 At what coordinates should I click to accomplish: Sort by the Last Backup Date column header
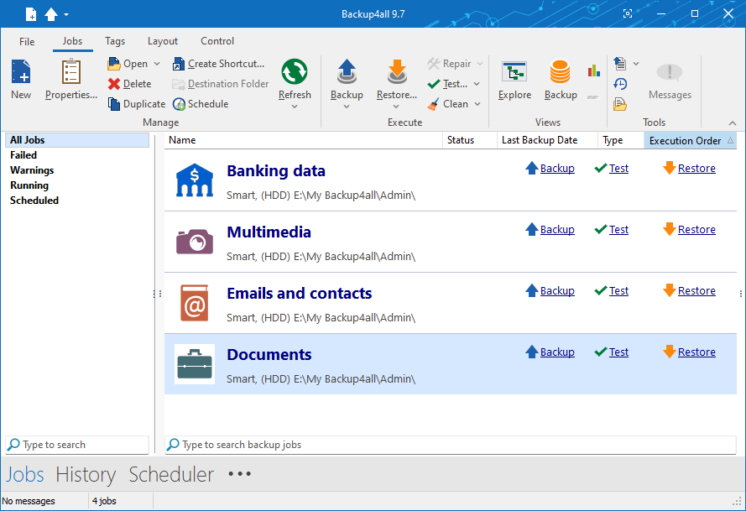coord(547,140)
